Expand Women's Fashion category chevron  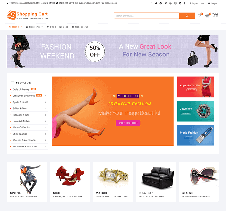46,127
